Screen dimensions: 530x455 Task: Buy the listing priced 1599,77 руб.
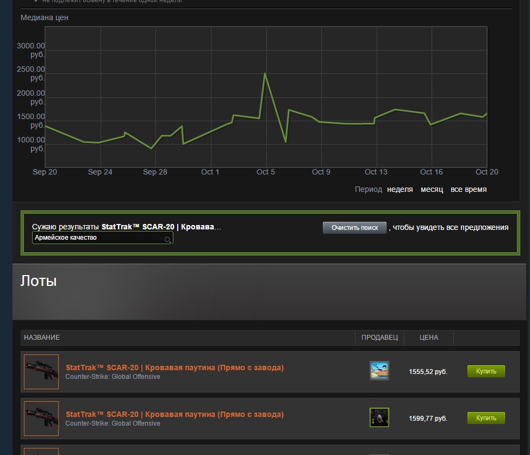pyautogui.click(x=486, y=418)
